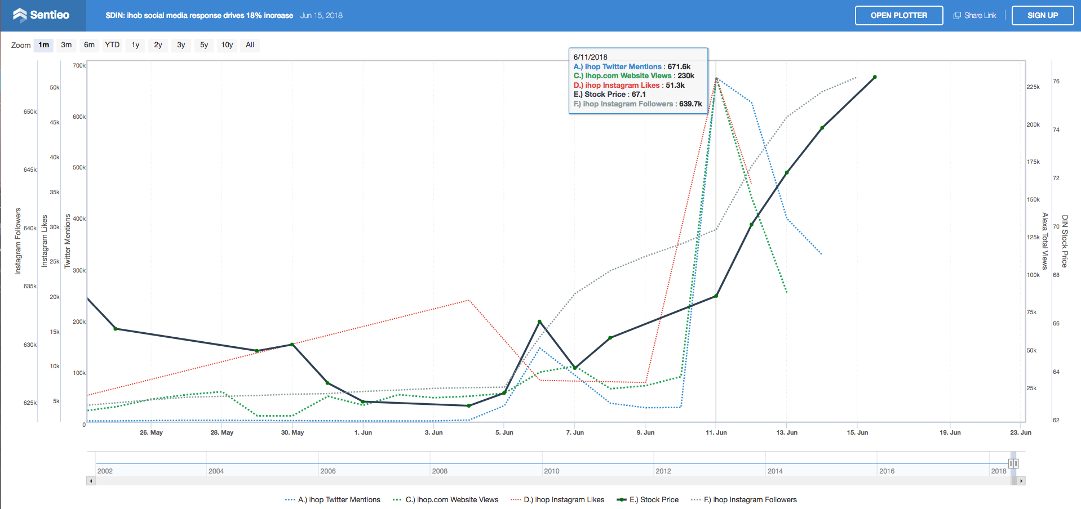Open the Share Link option
This screenshot has width=1081, height=509.
click(x=974, y=16)
